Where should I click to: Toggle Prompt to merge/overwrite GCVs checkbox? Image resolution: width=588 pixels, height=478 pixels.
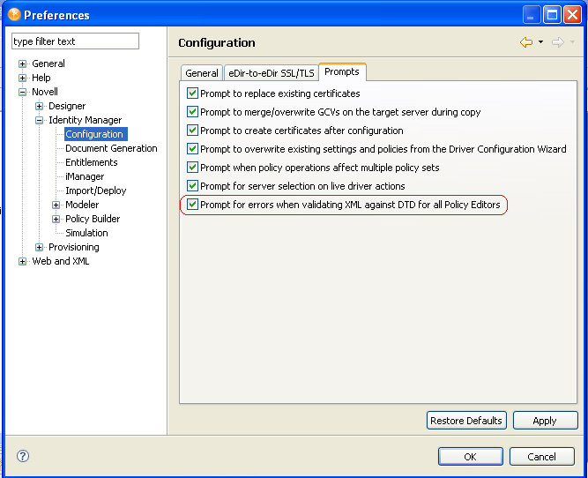pos(192,111)
